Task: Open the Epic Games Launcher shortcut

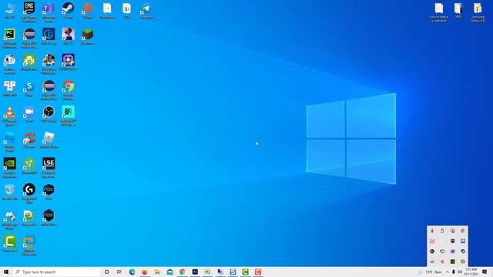Action: [x=29, y=12]
